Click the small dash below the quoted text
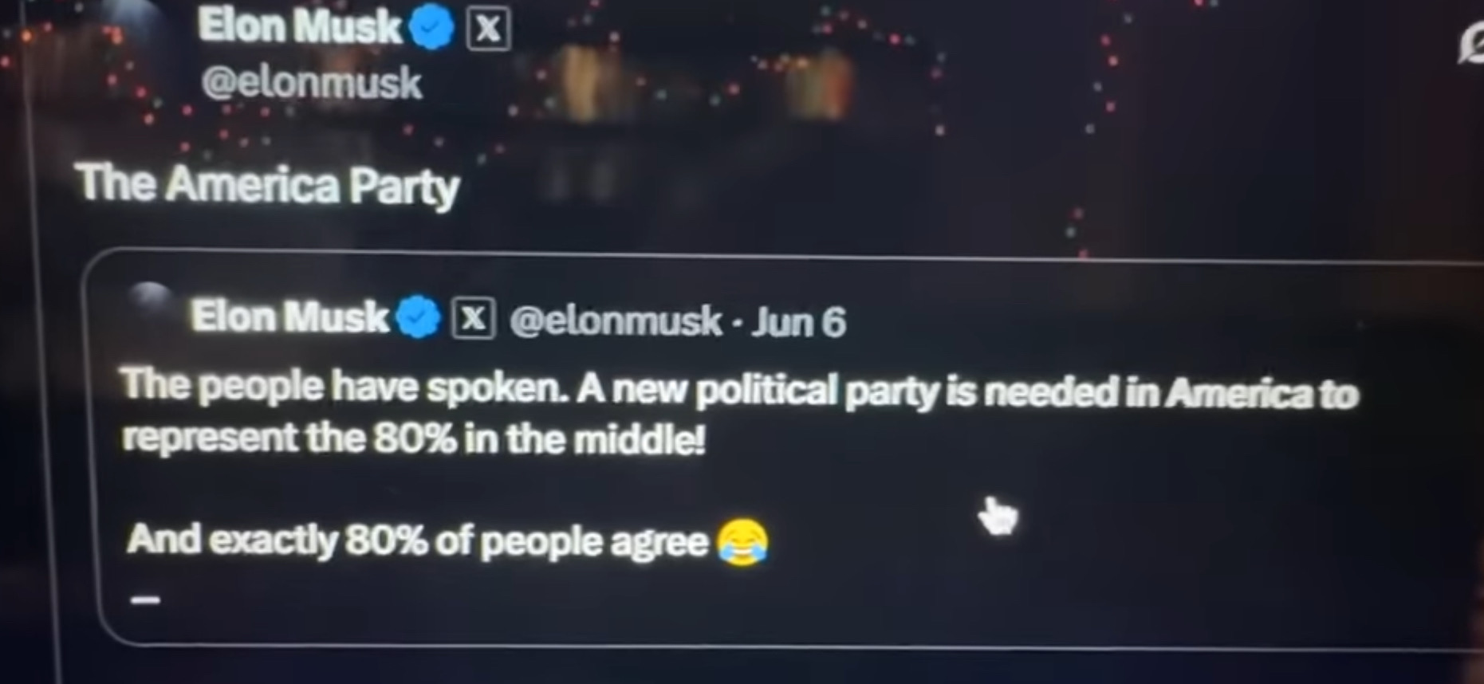 (x=145, y=600)
